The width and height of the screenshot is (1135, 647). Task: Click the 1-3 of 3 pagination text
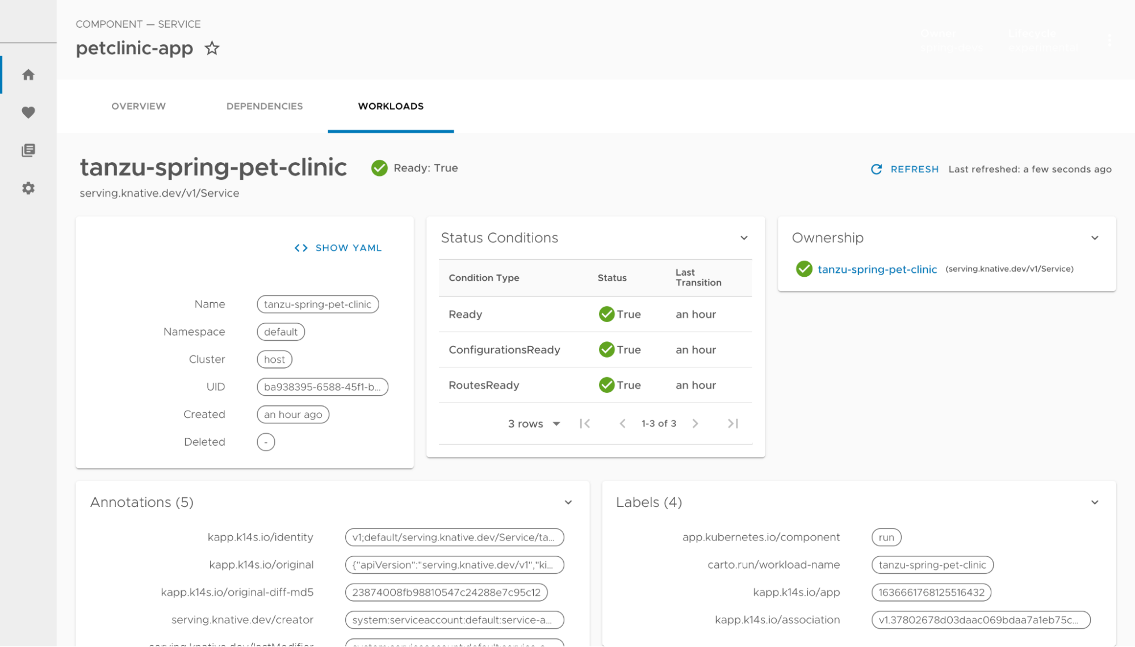[659, 424]
